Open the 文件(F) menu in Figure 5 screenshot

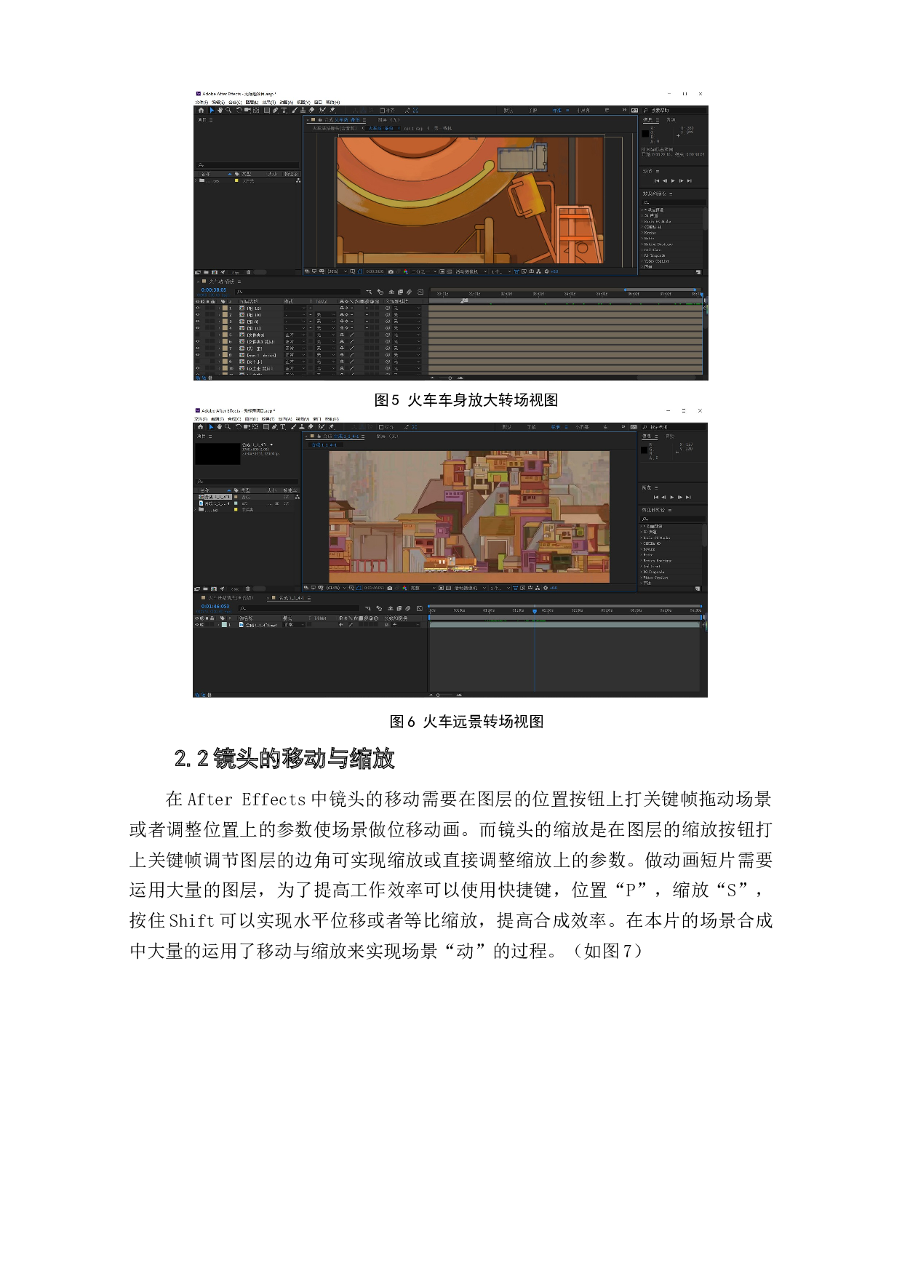[x=201, y=103]
